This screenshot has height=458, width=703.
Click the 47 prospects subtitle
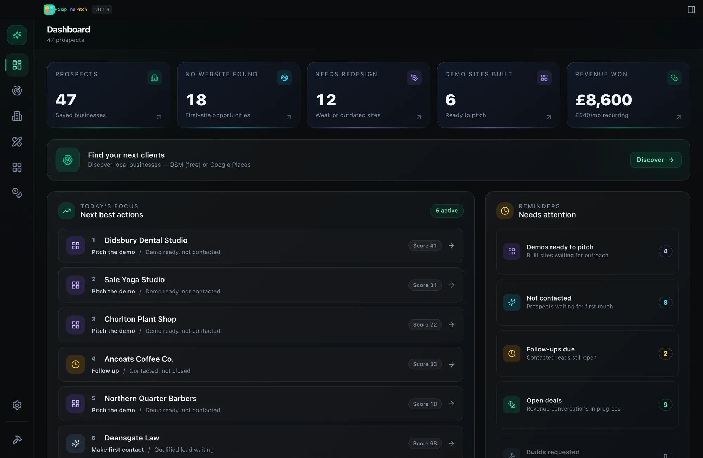point(66,40)
